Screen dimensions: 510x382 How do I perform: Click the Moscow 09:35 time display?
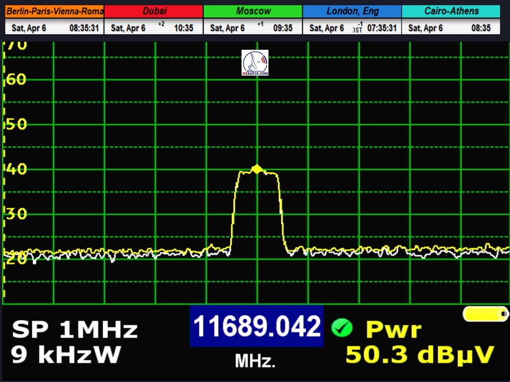pos(282,28)
